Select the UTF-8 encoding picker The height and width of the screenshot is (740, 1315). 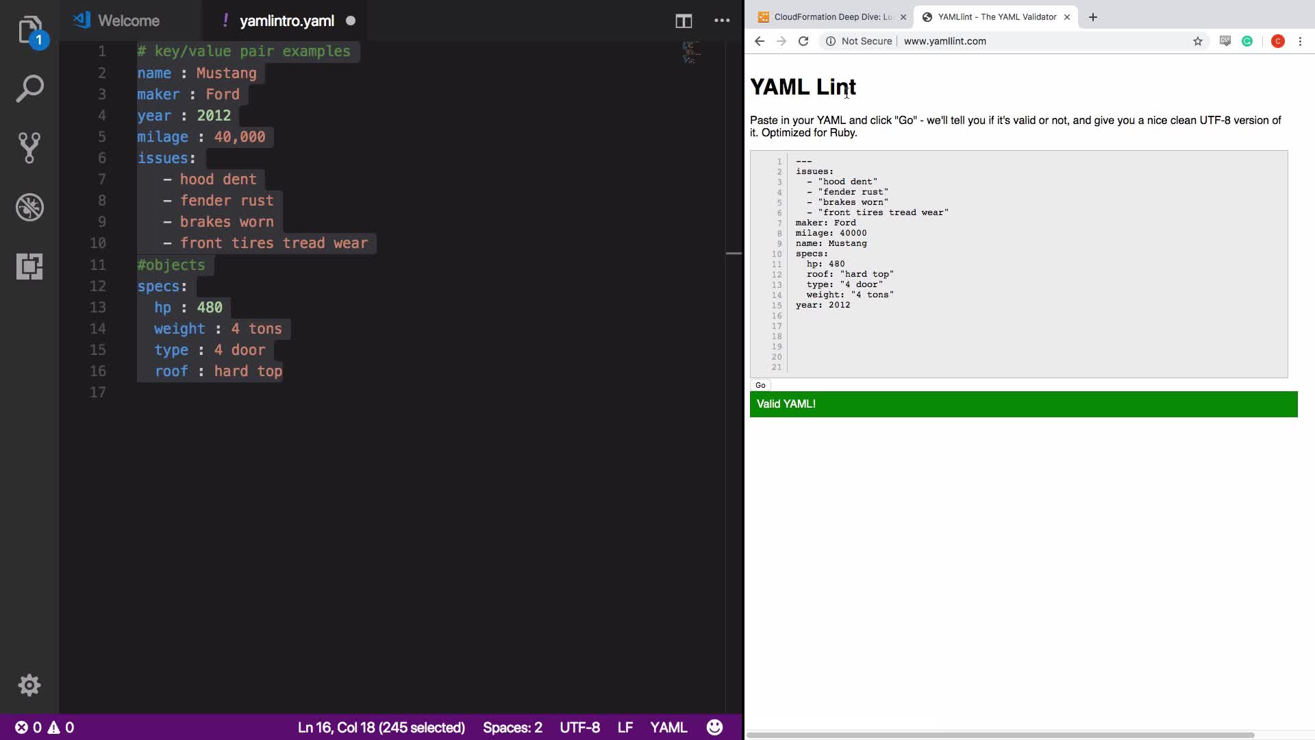click(579, 727)
